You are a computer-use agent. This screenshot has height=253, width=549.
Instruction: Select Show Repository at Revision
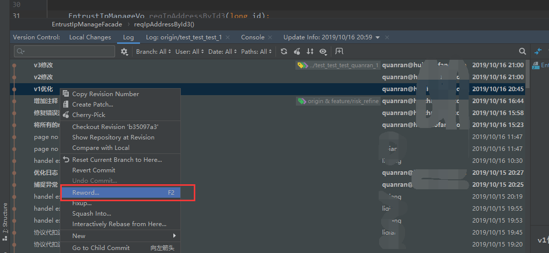pyautogui.click(x=121, y=137)
